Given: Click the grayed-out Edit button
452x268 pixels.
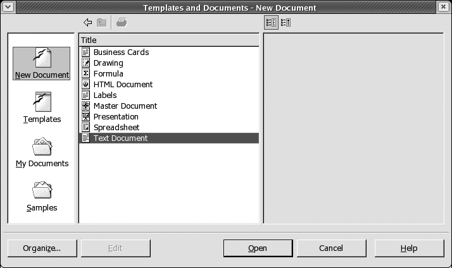Looking at the screenshot, I should tap(116, 248).
